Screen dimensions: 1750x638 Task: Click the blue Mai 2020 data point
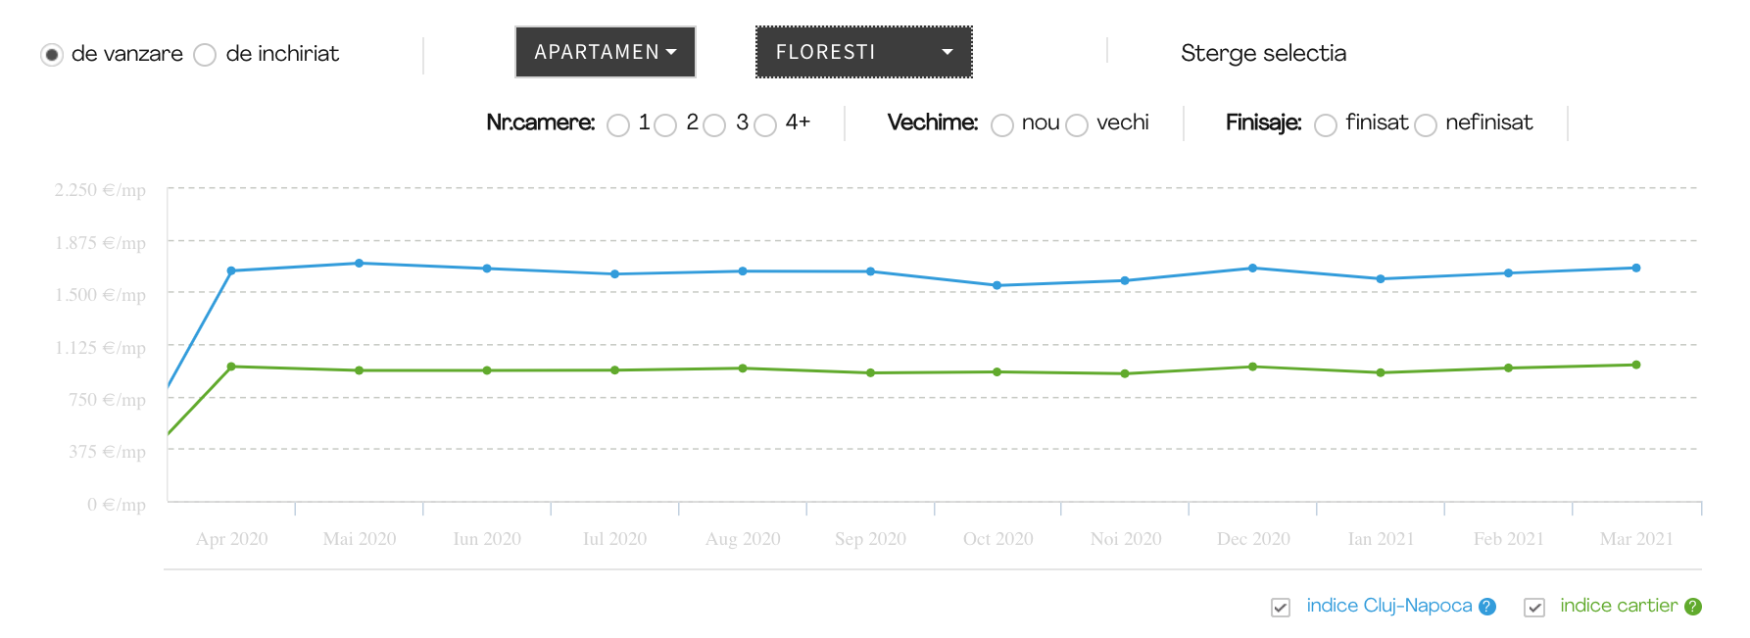point(360,263)
